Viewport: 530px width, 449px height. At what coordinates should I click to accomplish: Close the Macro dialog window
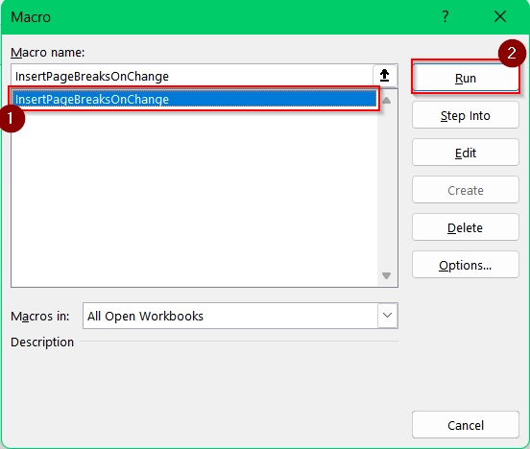click(x=500, y=16)
